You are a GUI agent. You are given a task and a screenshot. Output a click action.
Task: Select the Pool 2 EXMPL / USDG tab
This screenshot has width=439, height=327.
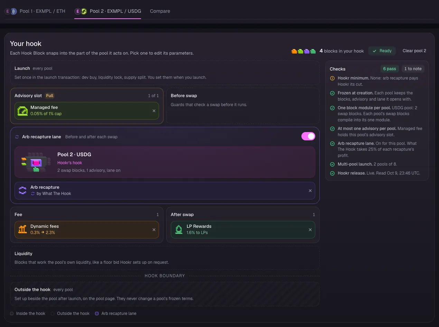click(x=108, y=11)
